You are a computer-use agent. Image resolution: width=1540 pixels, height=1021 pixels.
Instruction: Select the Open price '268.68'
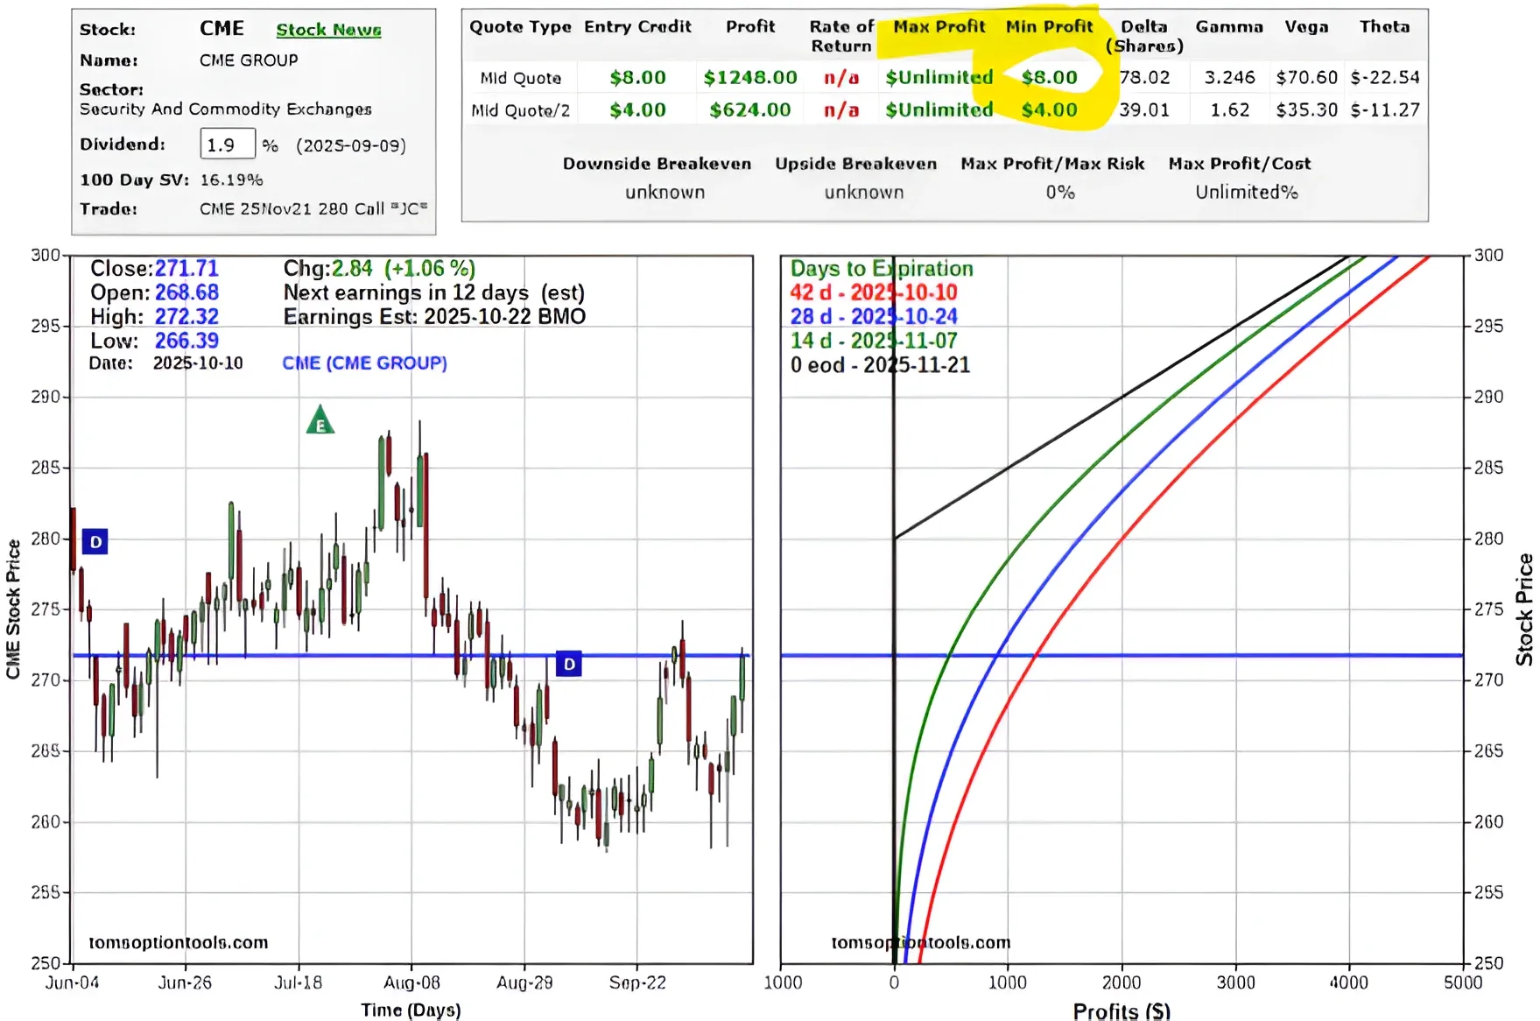point(186,292)
